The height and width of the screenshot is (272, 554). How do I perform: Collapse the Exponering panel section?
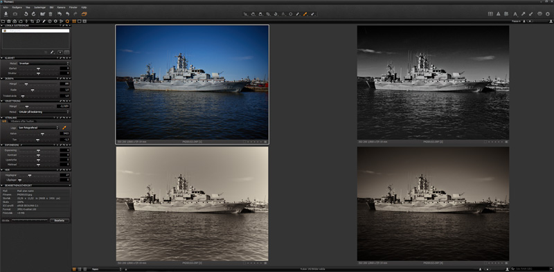click(2, 145)
